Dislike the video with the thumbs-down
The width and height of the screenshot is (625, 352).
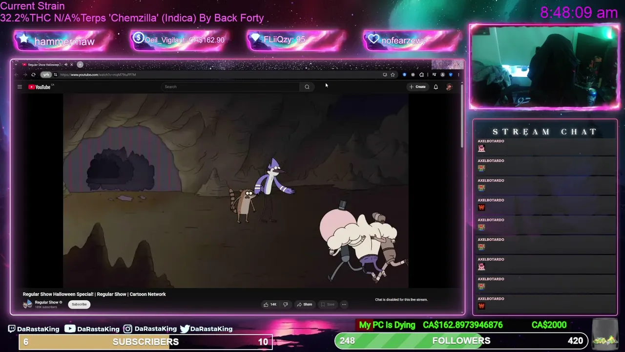coord(285,304)
